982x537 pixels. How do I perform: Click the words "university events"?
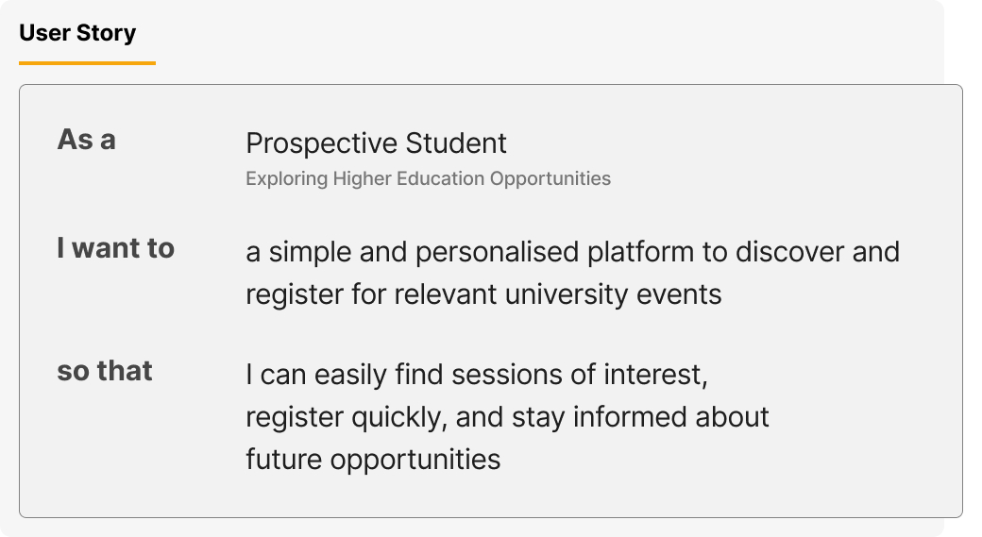pyautogui.click(x=613, y=294)
